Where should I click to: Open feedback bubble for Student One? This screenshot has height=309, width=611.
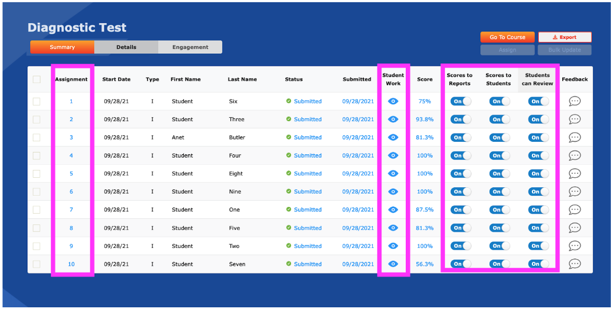point(575,210)
